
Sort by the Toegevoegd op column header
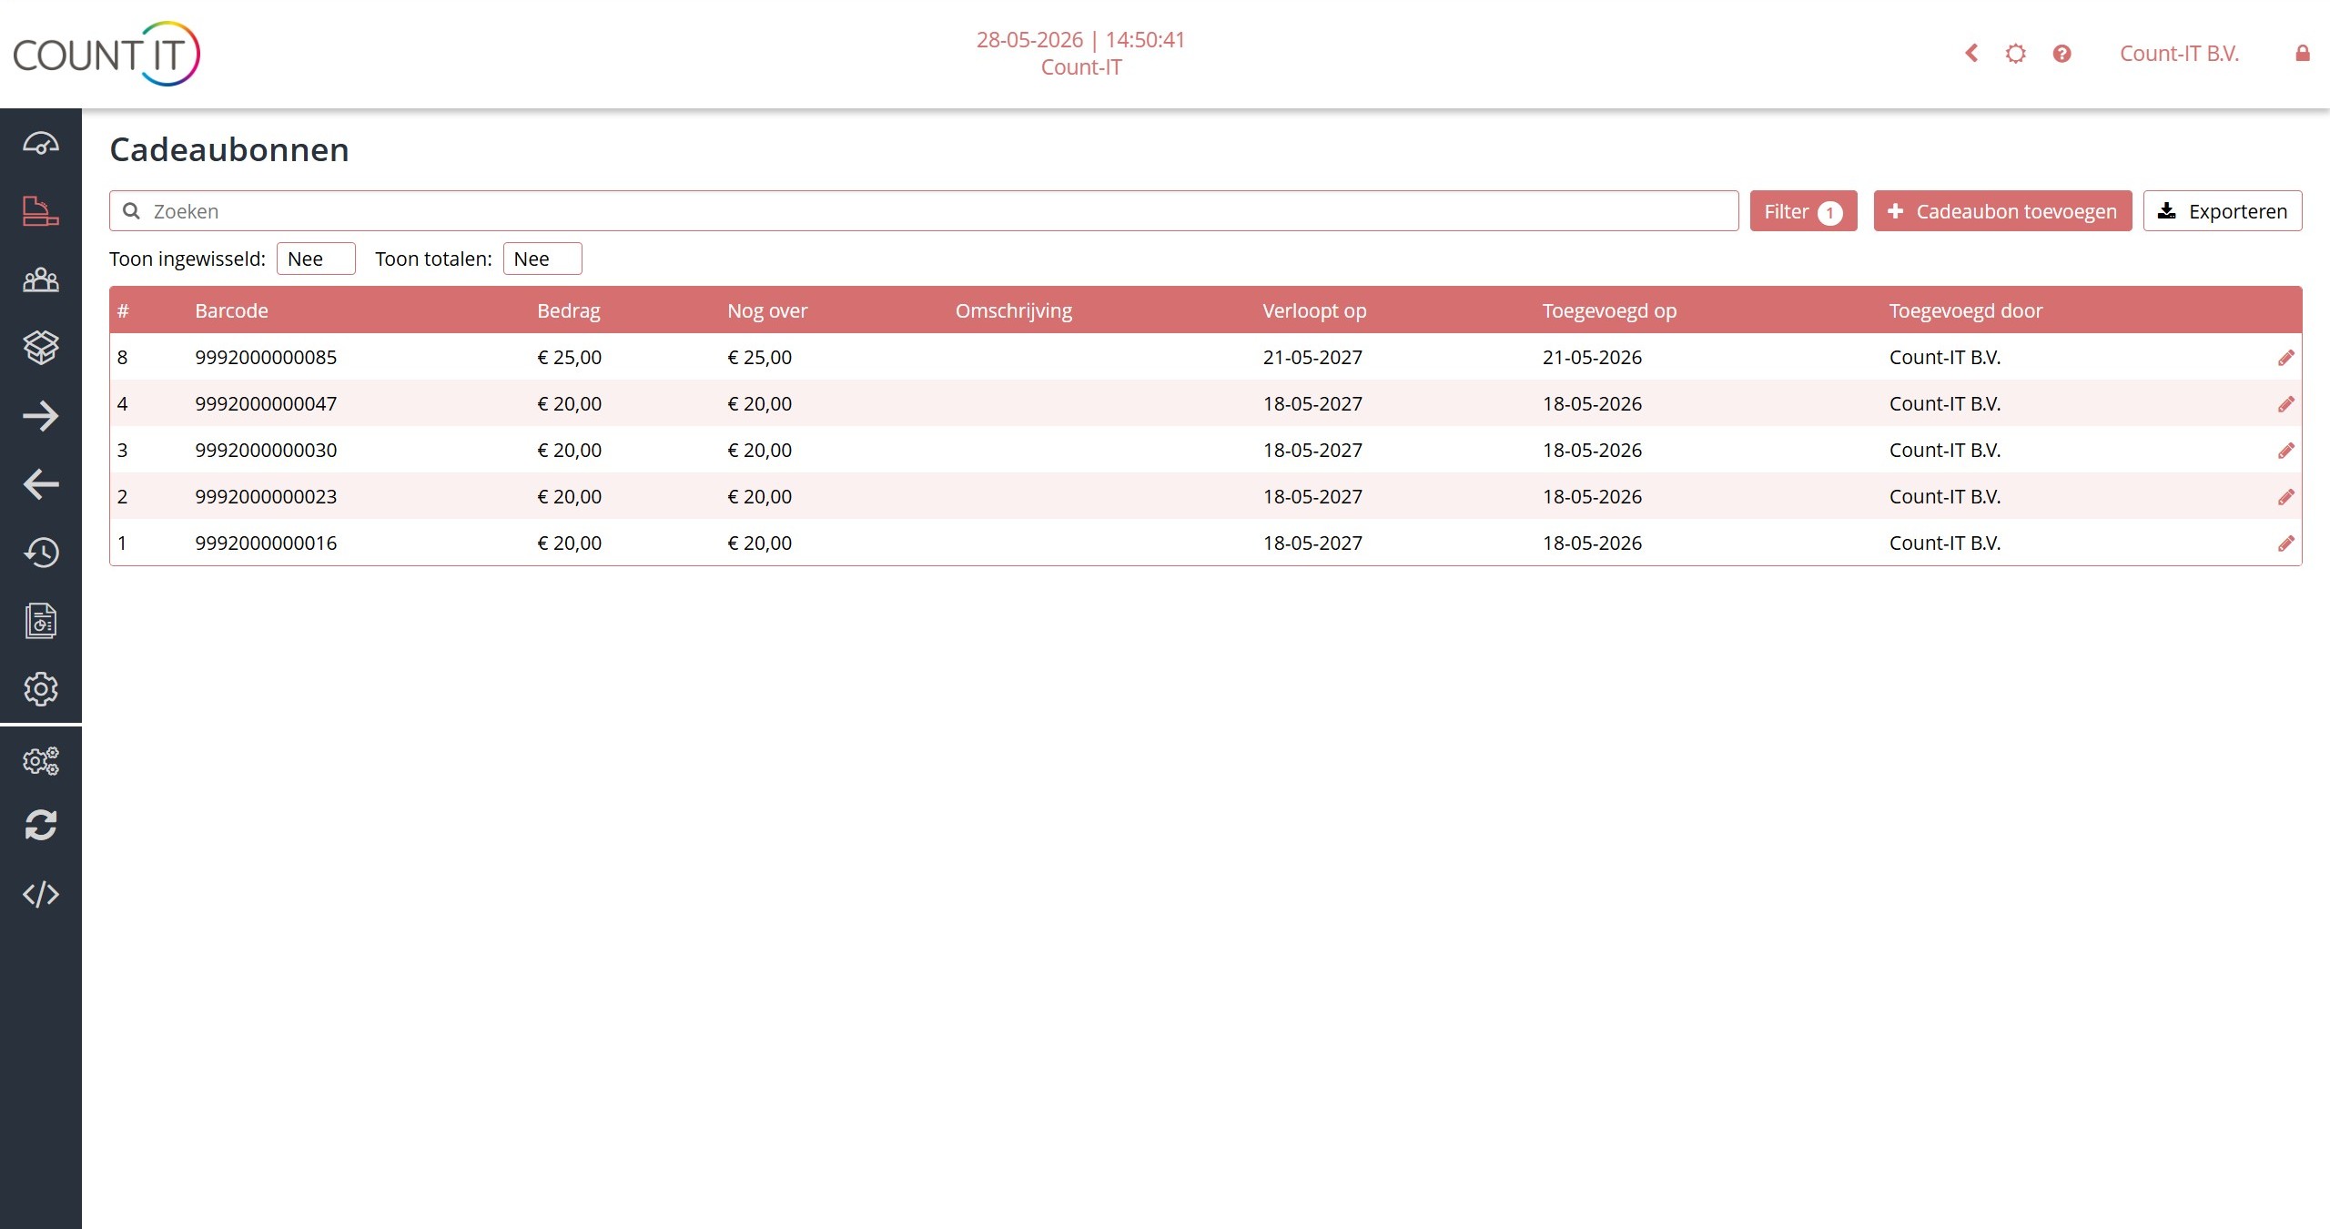pyautogui.click(x=1609, y=310)
